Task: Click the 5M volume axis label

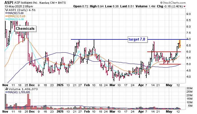Action: 190,106
